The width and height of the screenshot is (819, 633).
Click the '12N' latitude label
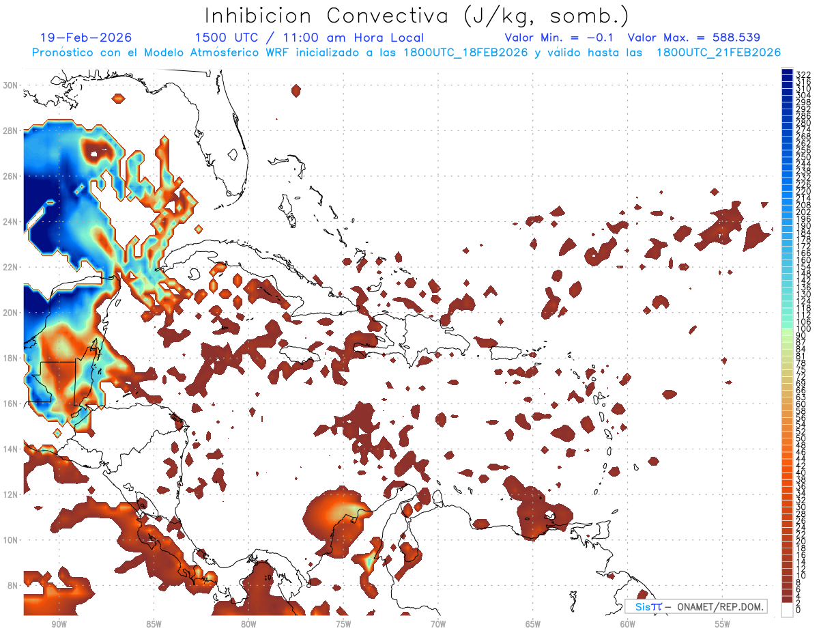[10, 494]
